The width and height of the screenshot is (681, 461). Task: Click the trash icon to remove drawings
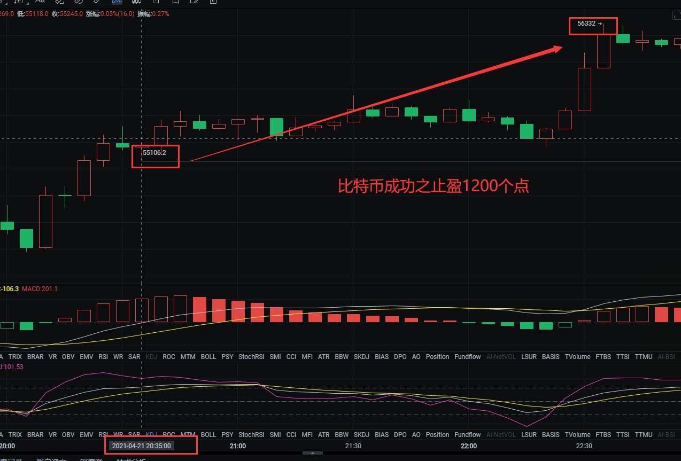coord(213,3)
